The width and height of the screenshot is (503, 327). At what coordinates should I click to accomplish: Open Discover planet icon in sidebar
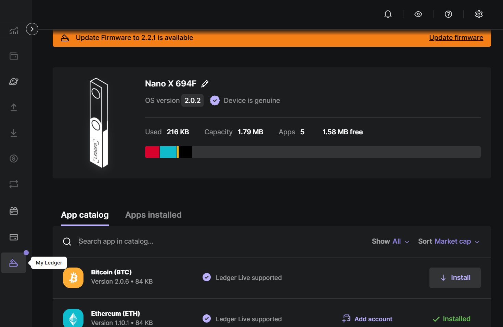(x=14, y=82)
